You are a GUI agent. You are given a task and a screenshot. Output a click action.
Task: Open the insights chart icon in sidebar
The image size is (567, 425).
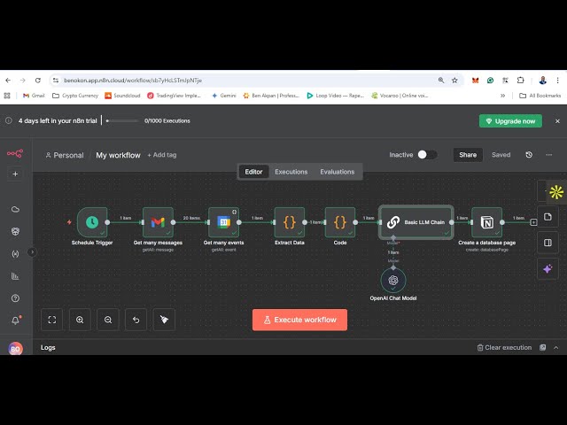point(15,276)
